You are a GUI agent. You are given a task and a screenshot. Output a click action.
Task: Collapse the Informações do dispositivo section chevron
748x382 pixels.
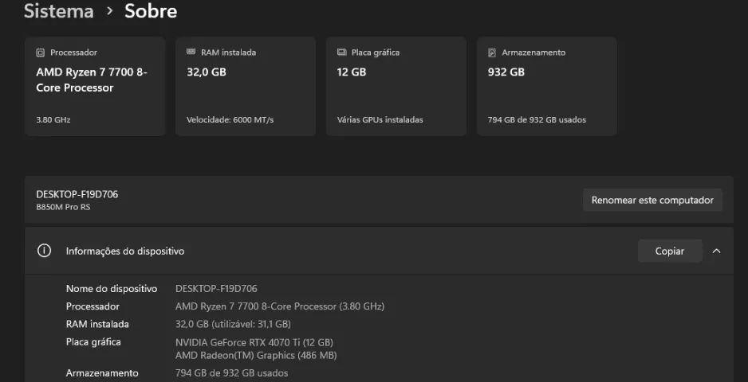[x=717, y=251]
